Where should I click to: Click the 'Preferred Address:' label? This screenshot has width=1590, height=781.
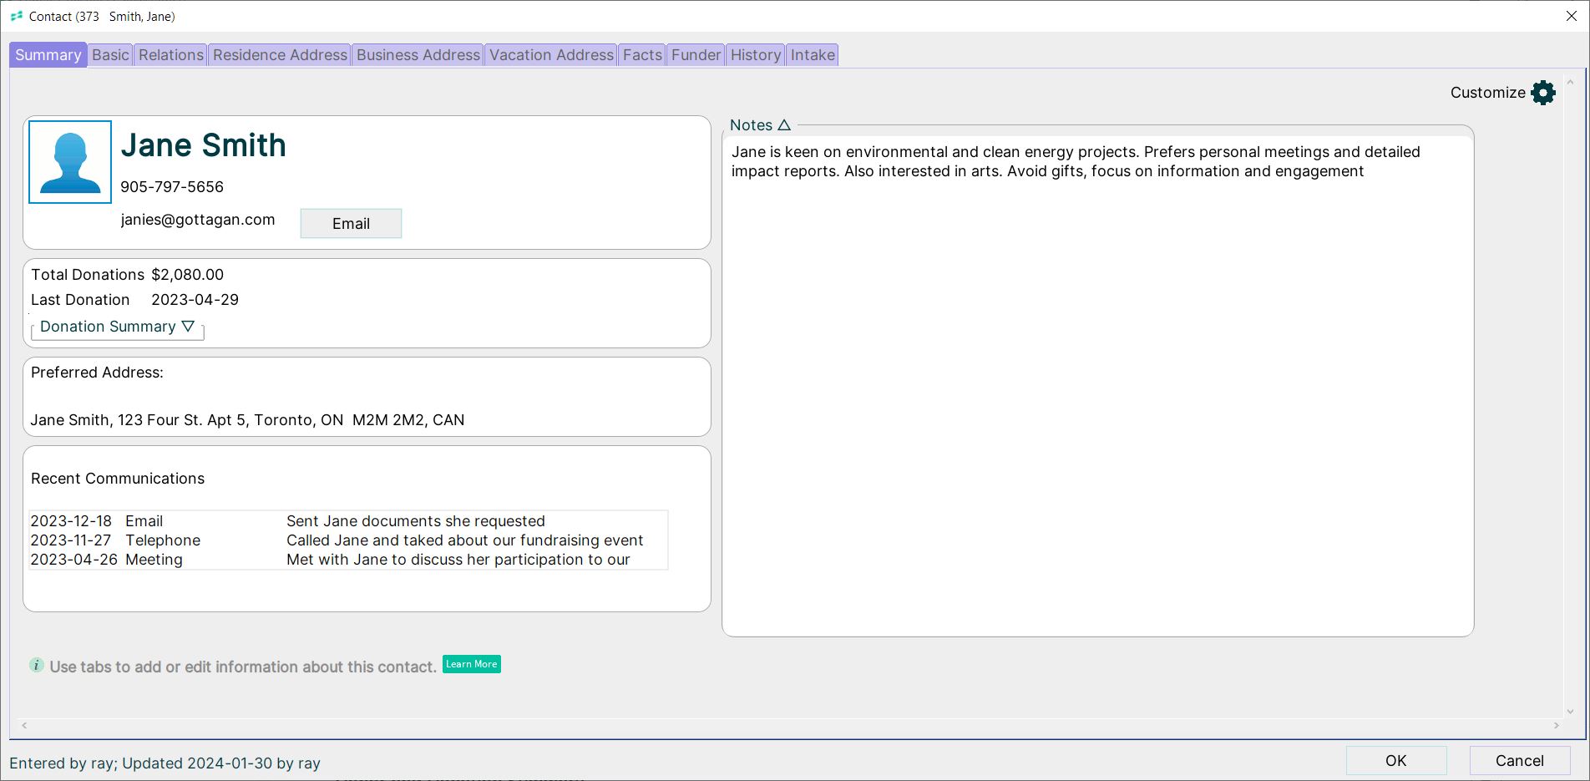(97, 373)
